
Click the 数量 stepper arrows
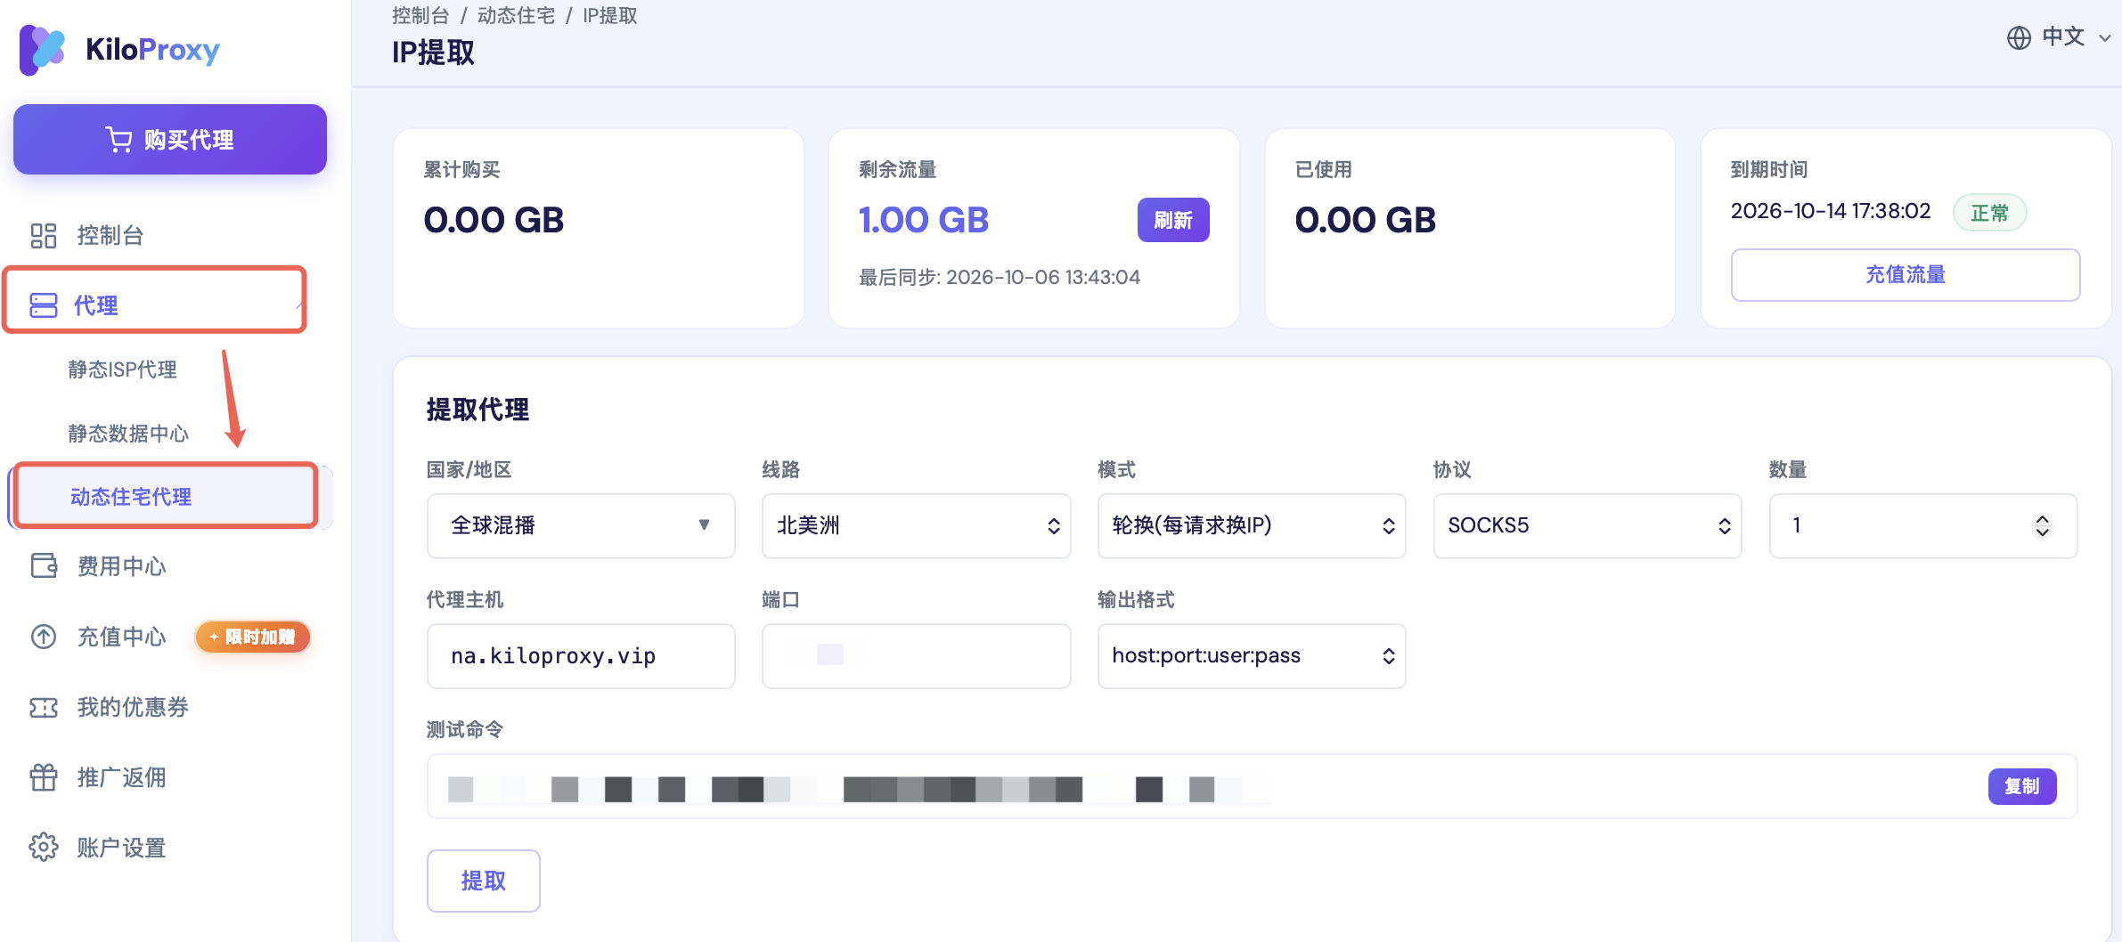click(2043, 526)
